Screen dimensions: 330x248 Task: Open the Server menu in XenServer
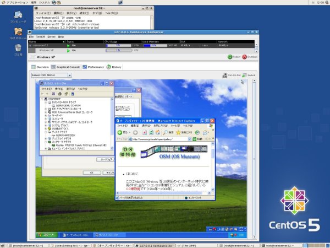51,37
